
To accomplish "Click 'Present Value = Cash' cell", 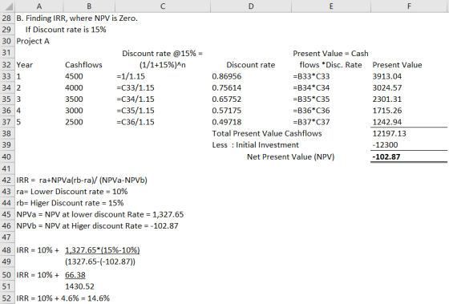I will click(330, 53).
